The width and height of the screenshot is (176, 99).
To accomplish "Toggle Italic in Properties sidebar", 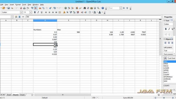I will [x=169, y=29].
